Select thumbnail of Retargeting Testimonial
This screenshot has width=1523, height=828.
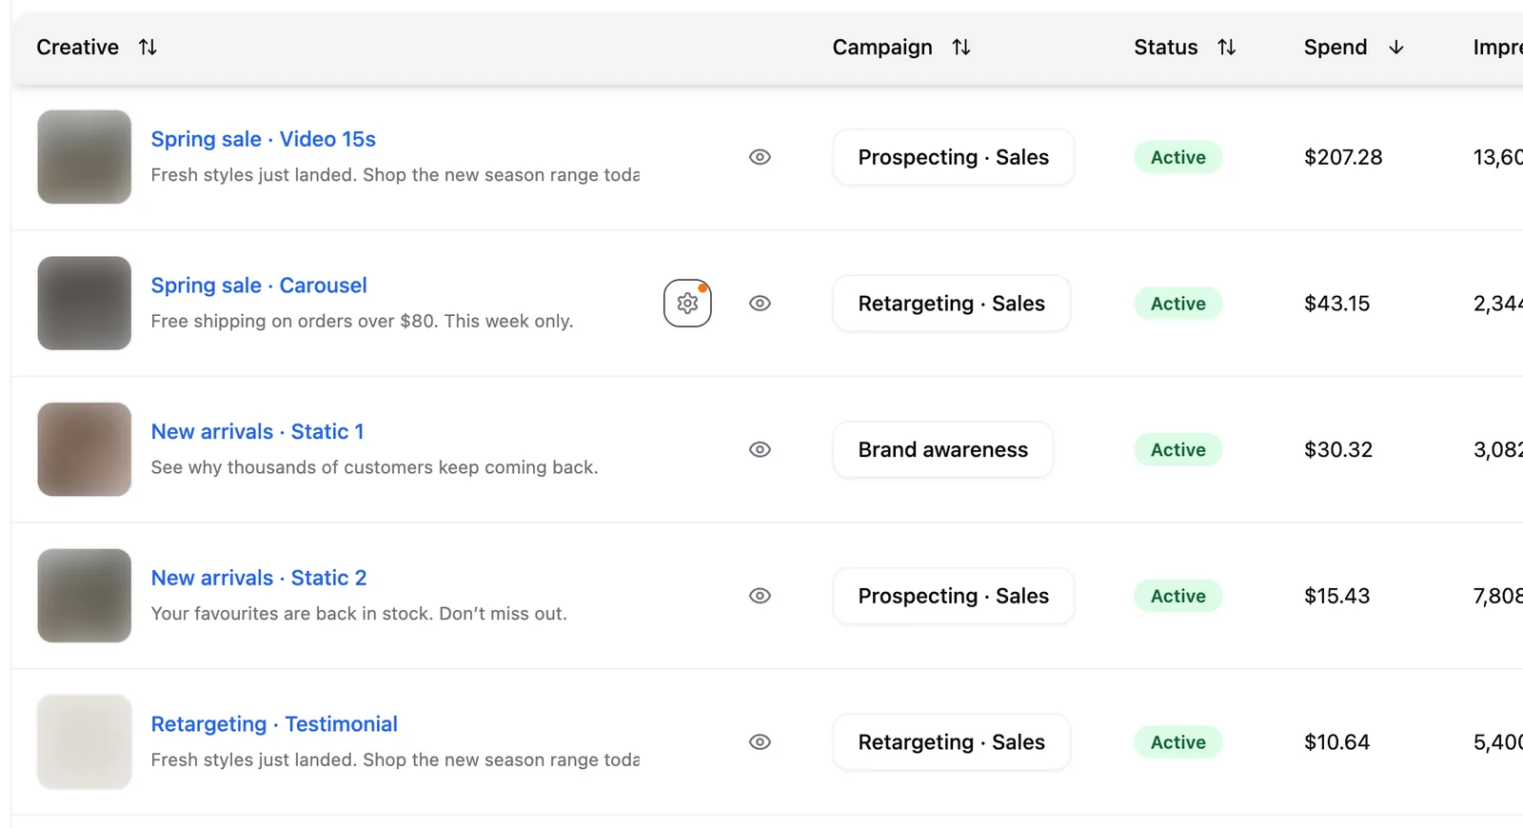pyautogui.click(x=84, y=741)
